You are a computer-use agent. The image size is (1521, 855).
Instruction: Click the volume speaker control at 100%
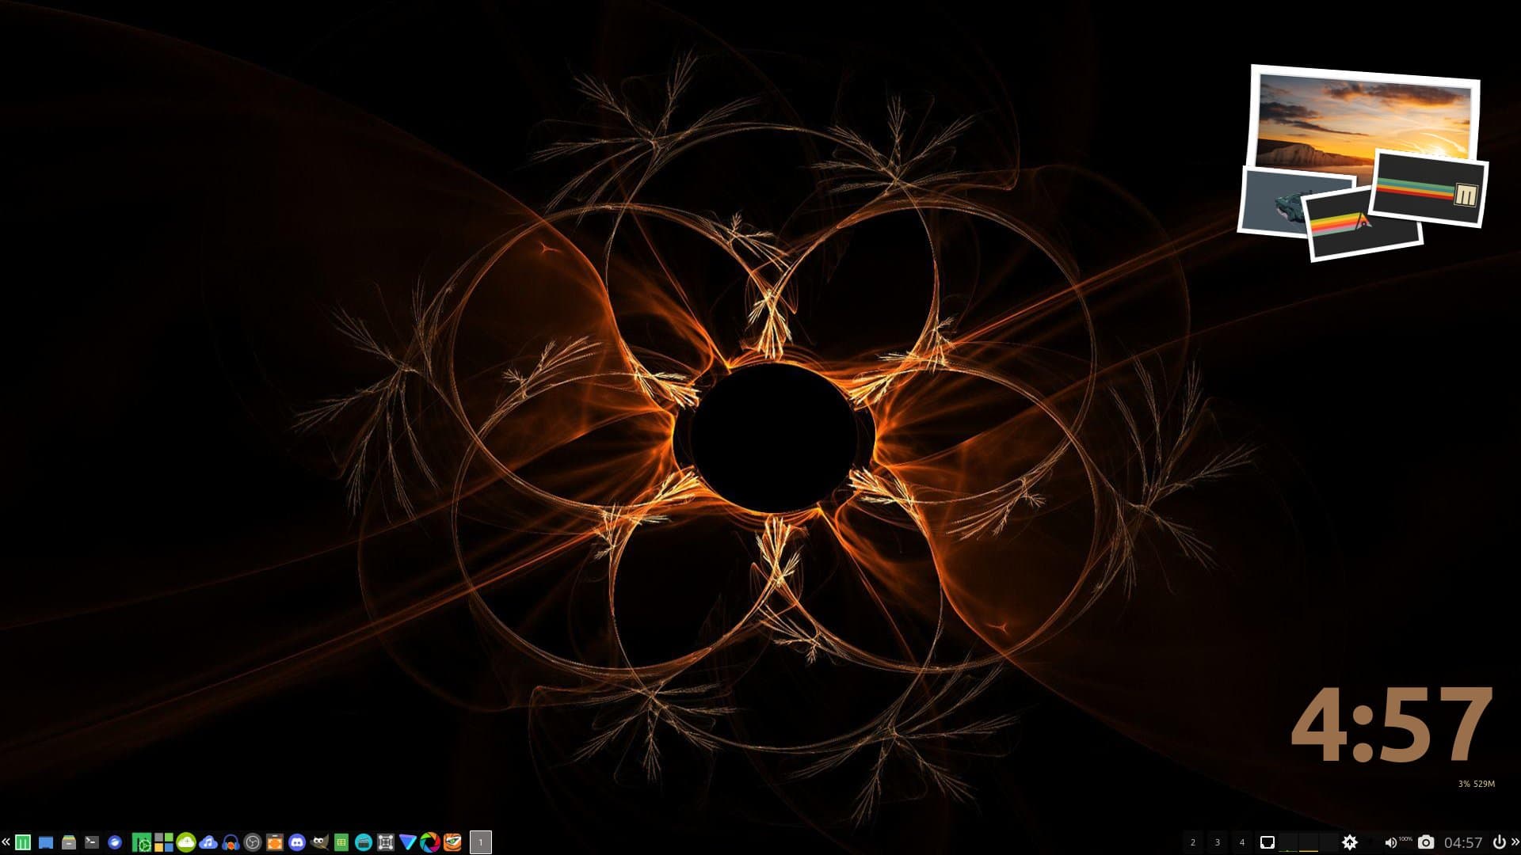pyautogui.click(x=1390, y=842)
